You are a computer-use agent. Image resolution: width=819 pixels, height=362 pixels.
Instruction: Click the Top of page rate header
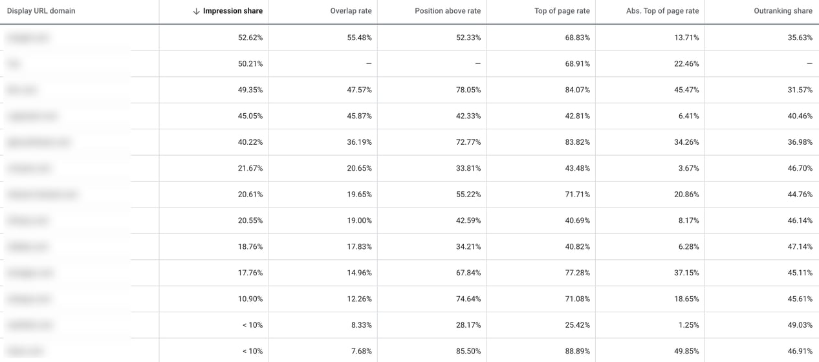(562, 11)
